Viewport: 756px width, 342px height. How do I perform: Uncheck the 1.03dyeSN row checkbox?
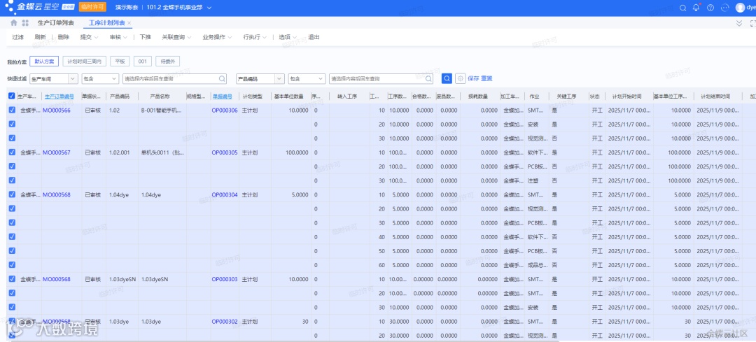(12, 279)
